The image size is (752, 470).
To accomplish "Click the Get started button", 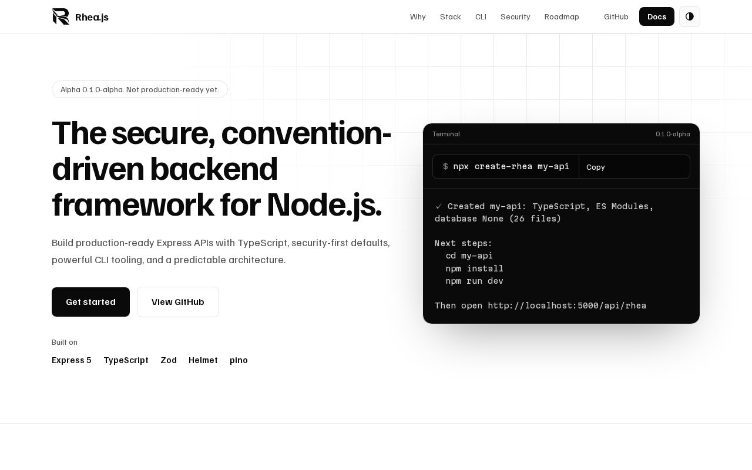I will [90, 302].
